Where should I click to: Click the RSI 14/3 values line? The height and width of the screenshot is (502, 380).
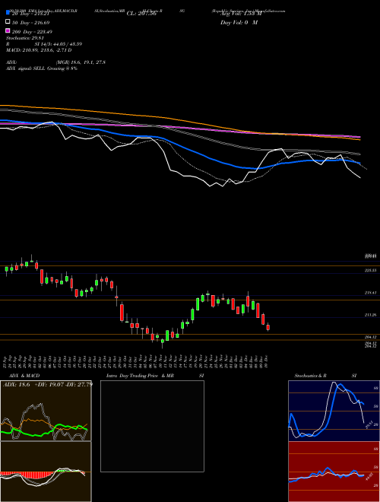(44, 44)
